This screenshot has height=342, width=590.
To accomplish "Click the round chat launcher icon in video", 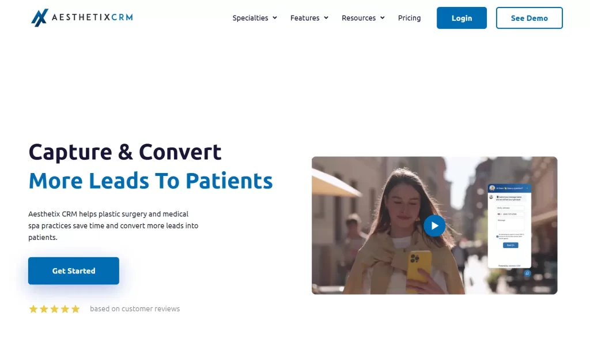I will (527, 273).
